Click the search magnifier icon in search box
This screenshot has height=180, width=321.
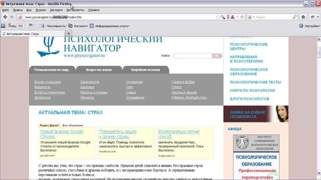click(x=295, y=17)
